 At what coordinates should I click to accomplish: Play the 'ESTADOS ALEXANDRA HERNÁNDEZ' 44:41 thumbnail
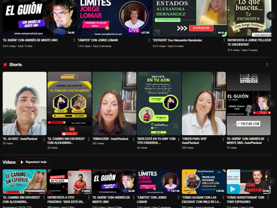[189, 18]
